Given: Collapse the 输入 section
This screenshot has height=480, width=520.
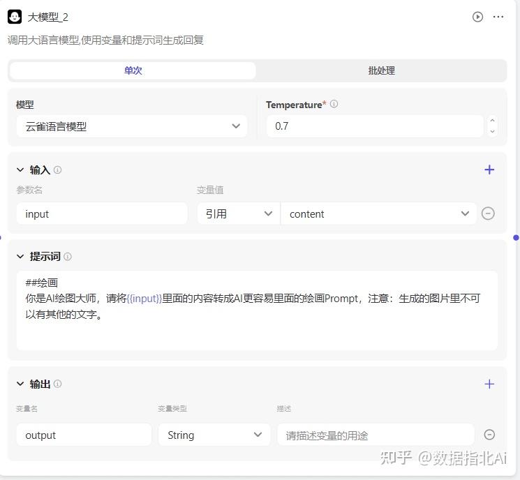Looking at the screenshot, I should pos(20,170).
